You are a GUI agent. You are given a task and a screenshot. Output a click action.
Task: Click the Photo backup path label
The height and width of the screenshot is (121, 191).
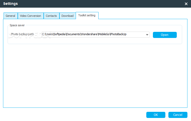pos(22,34)
